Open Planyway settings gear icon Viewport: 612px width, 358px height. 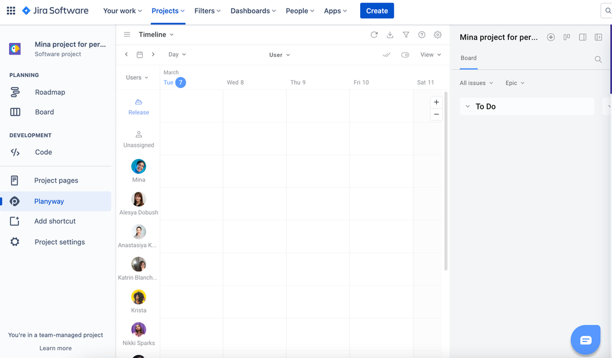437,35
